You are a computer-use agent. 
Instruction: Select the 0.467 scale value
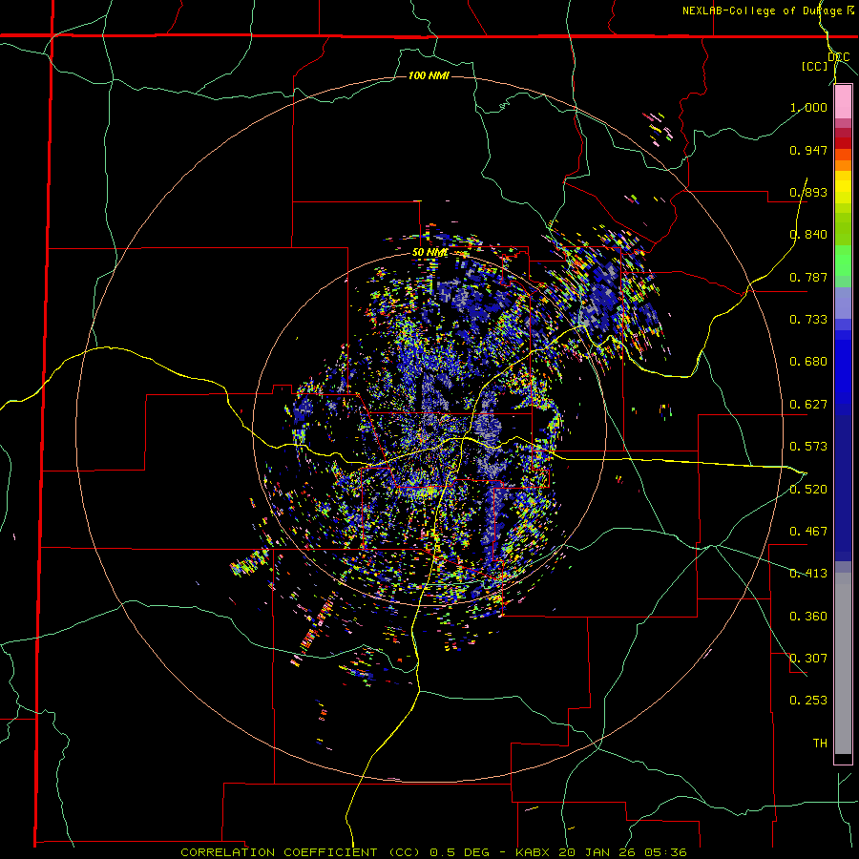pyautogui.click(x=808, y=532)
